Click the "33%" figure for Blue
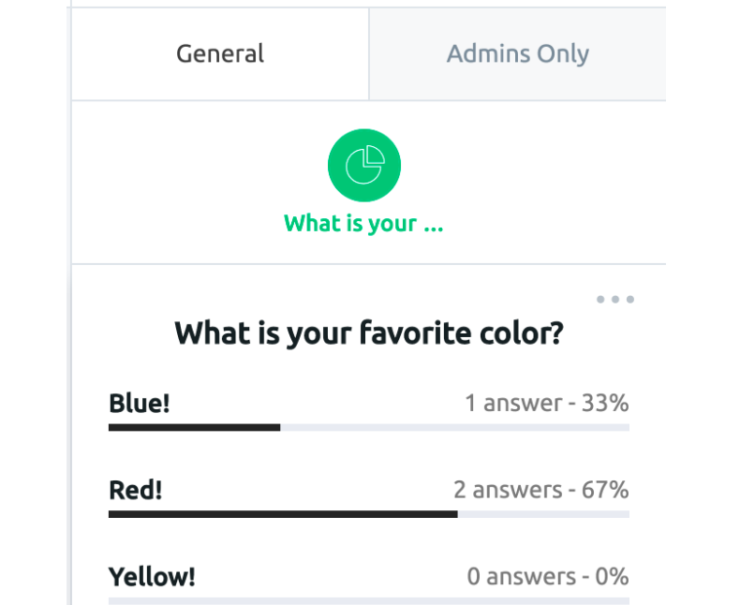This screenshot has width=740, height=605. tap(605, 403)
